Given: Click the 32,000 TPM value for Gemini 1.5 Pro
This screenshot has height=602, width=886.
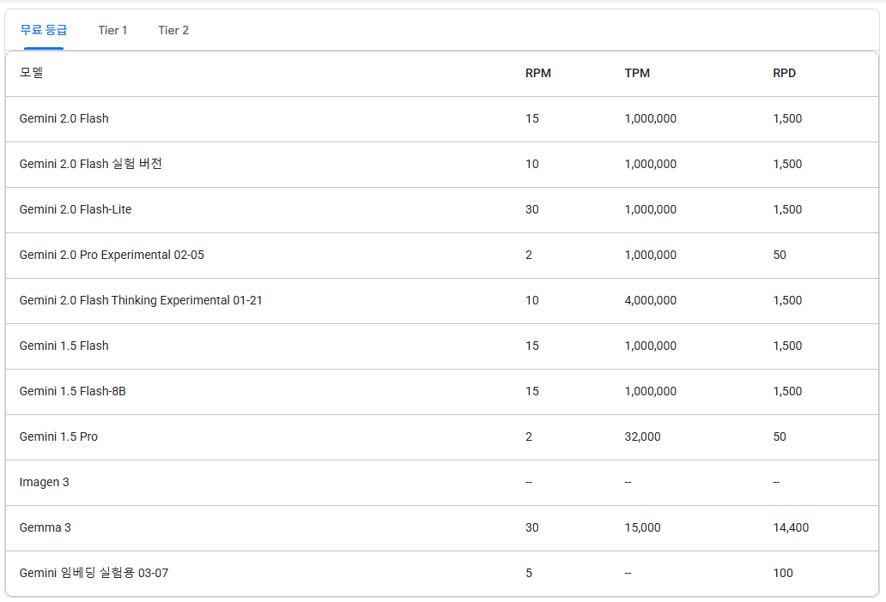Looking at the screenshot, I should 642,436.
